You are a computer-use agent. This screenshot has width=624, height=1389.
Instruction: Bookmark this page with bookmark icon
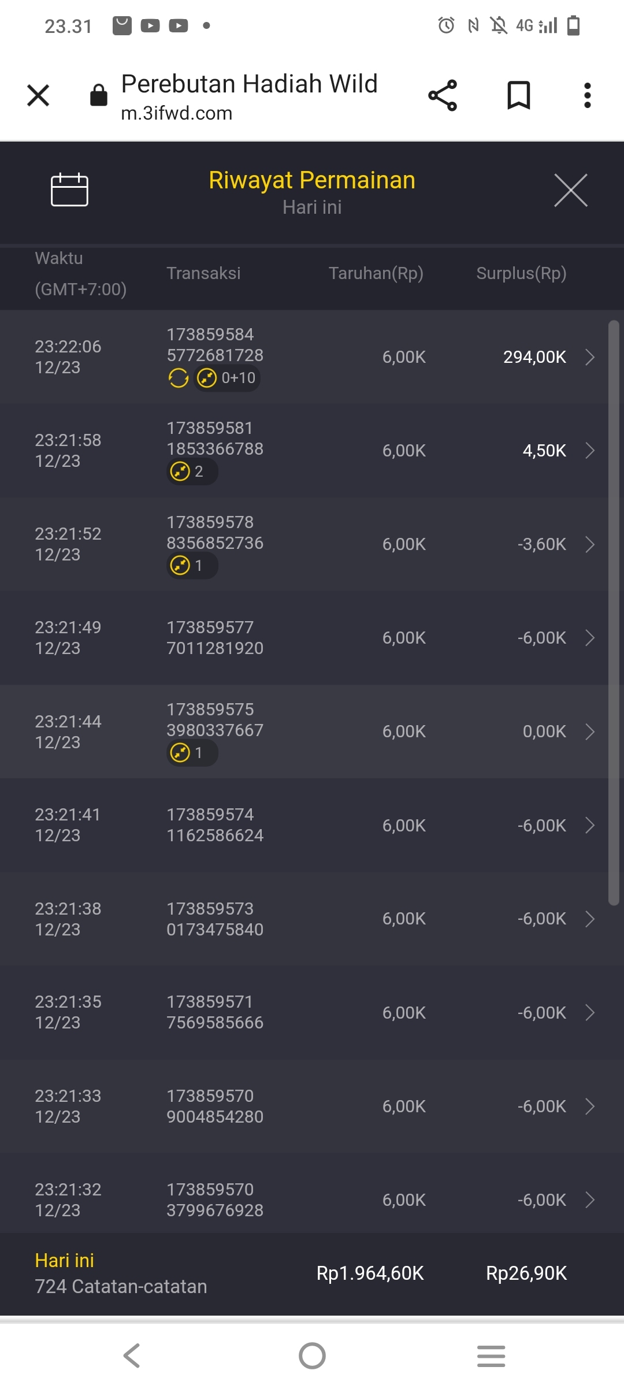[518, 95]
